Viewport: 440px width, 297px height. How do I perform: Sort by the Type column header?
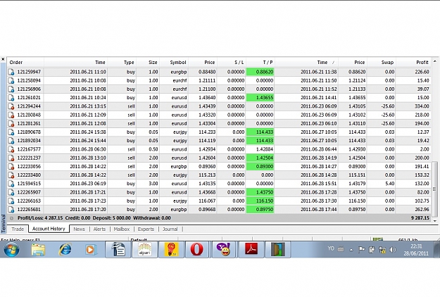tap(121, 62)
